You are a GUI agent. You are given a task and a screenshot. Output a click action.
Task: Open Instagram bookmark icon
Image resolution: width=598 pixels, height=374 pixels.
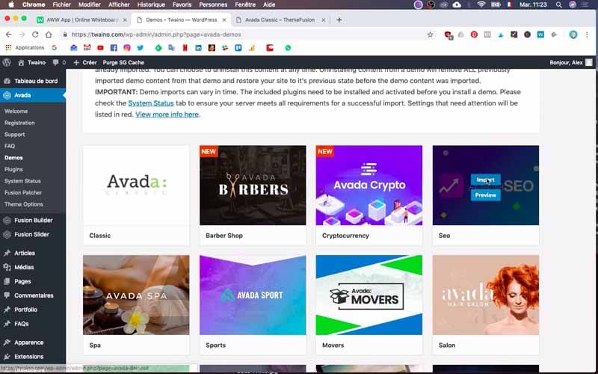[127, 48]
